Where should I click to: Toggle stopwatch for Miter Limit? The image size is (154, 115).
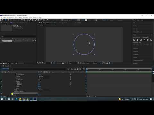(x=16, y=80)
